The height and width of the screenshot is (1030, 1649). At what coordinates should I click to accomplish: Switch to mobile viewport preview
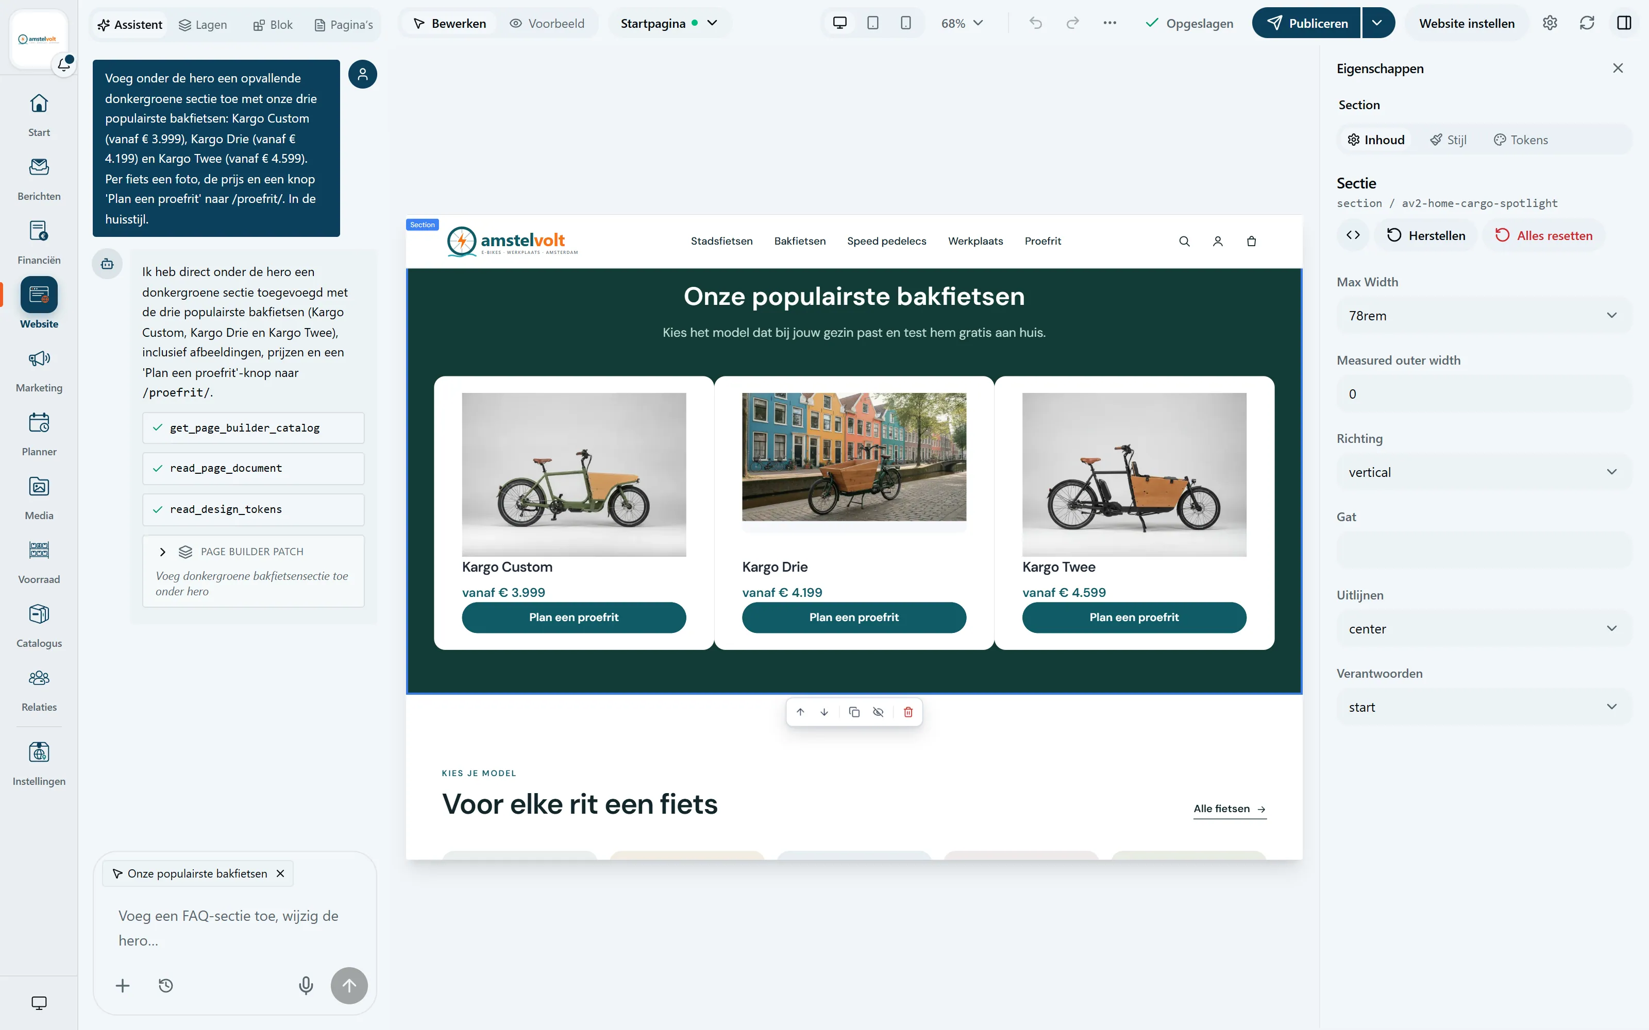point(905,23)
